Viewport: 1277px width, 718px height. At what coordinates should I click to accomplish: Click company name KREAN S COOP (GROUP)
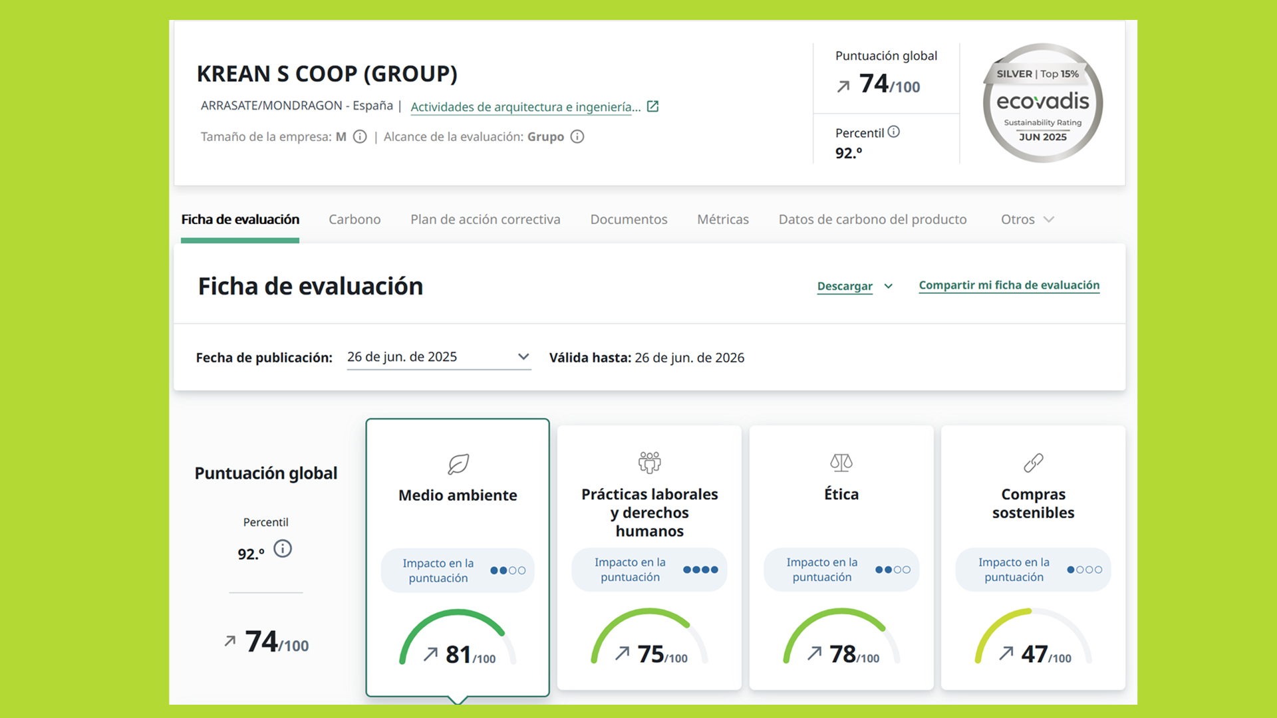point(327,74)
